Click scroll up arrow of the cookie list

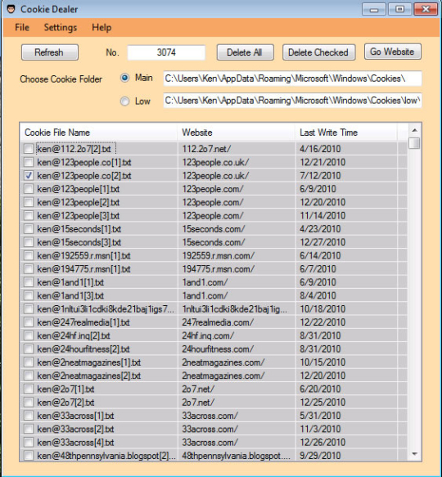point(414,130)
